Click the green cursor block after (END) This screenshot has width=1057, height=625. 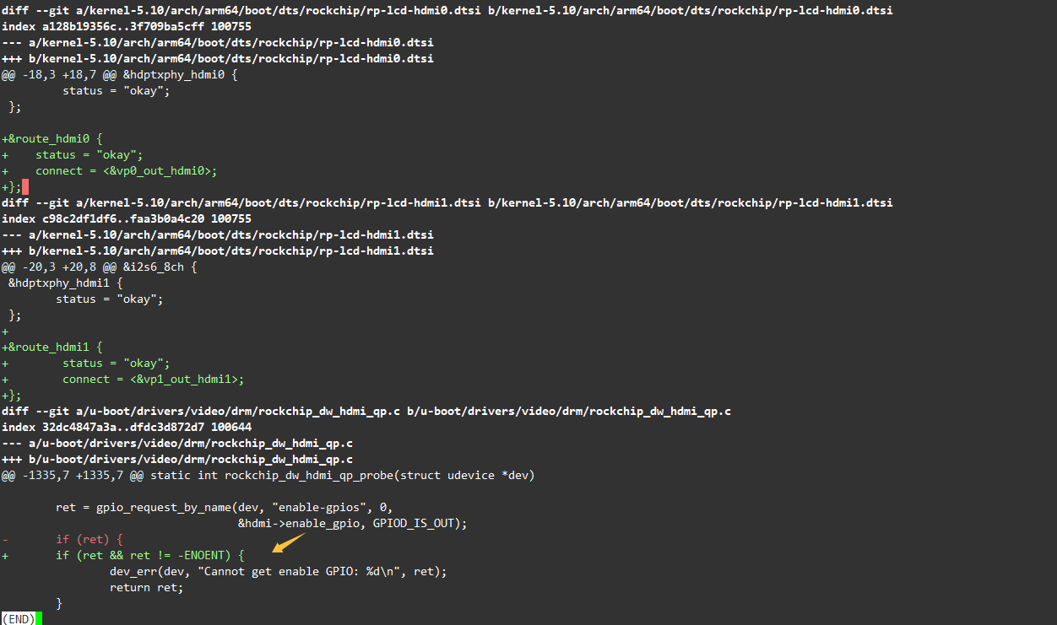pos(39,619)
